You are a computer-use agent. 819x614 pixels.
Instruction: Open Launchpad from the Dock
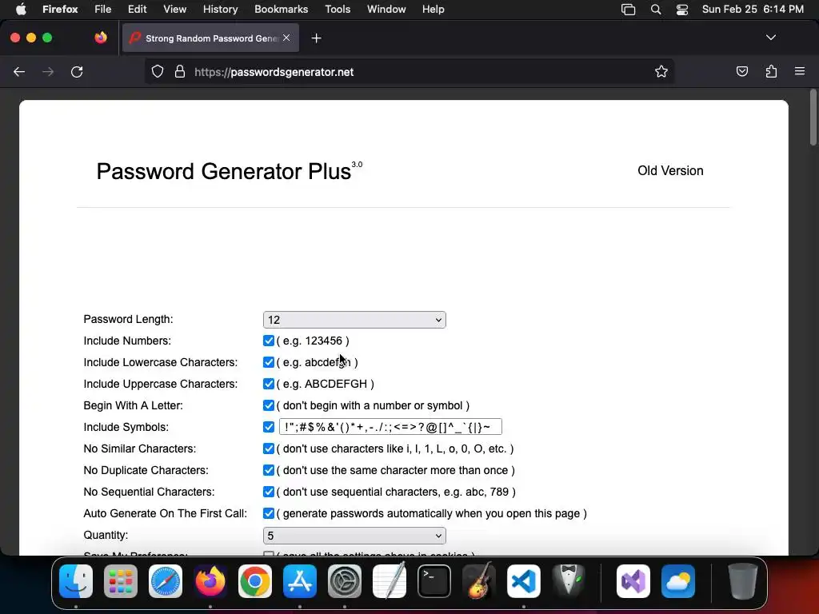point(121,581)
